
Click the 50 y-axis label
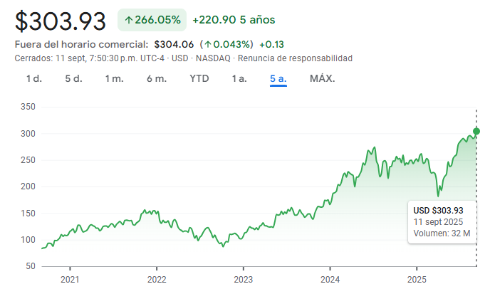(x=31, y=266)
